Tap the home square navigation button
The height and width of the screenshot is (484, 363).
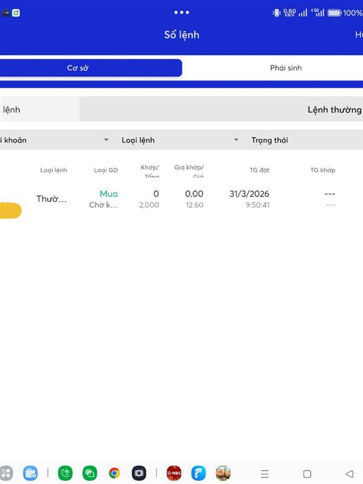coord(307,474)
